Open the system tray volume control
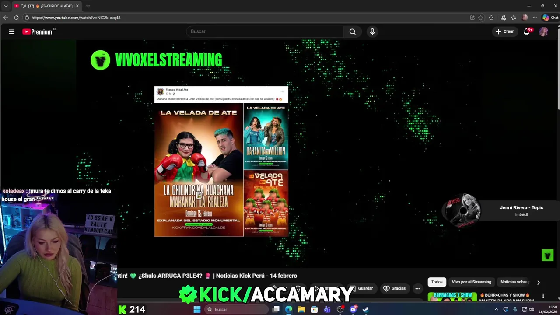Screen dimensions: 560x315 pos(532,309)
